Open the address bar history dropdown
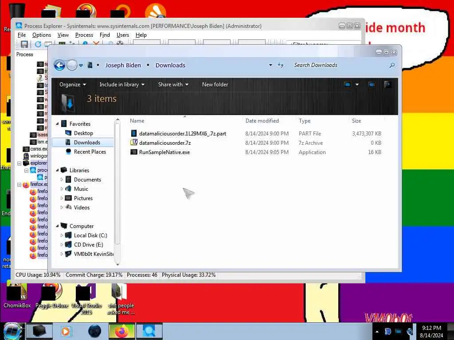454x340 pixels. [270, 65]
